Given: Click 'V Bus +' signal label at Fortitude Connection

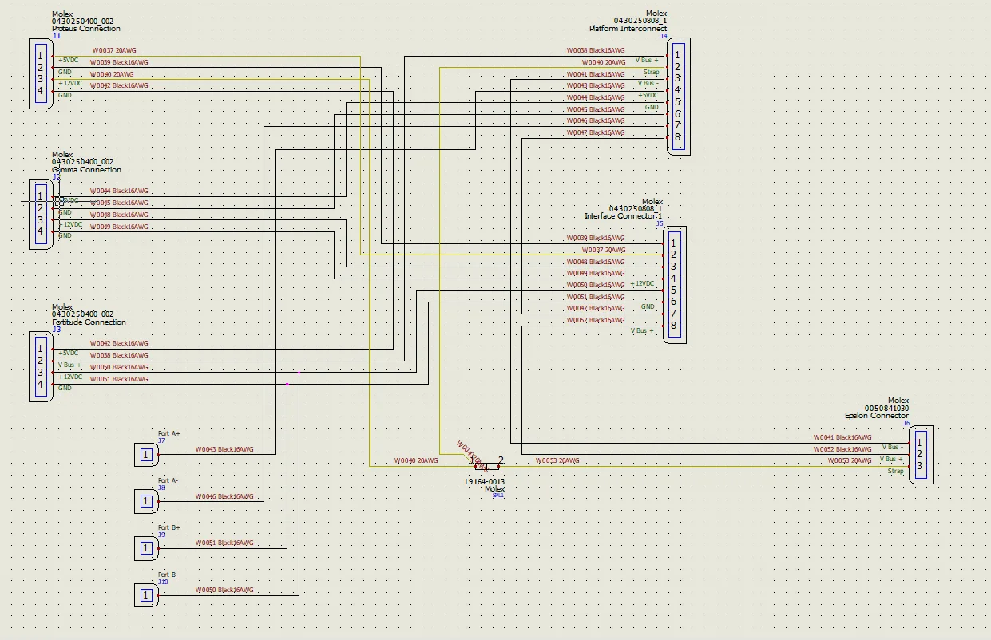Looking at the screenshot, I should pos(69,365).
